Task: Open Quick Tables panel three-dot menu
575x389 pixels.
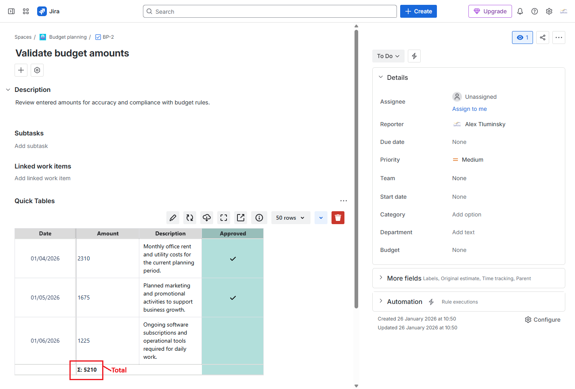Action: [344, 201]
